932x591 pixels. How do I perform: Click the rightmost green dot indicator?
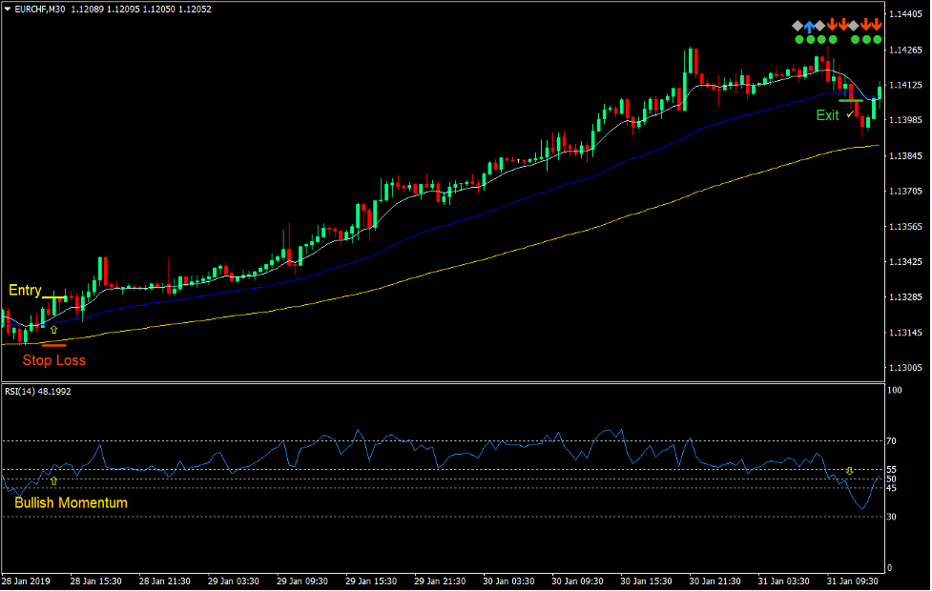[878, 40]
